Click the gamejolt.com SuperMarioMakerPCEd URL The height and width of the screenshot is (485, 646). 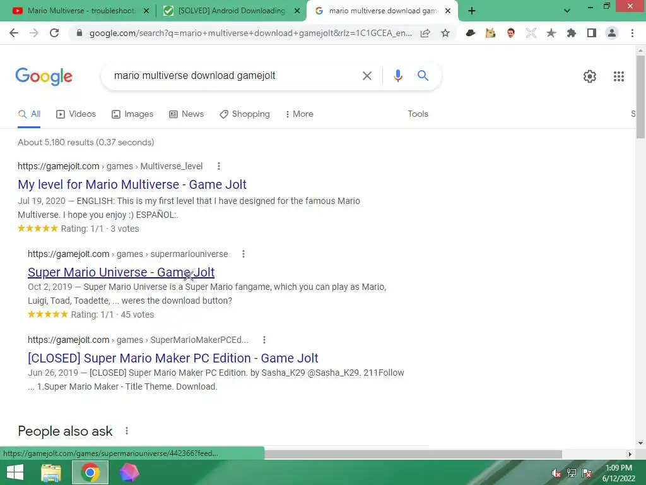point(138,340)
